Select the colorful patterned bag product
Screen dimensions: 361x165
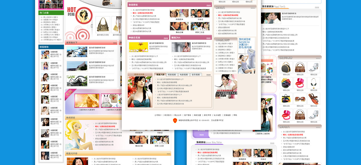[x=286, y=99]
